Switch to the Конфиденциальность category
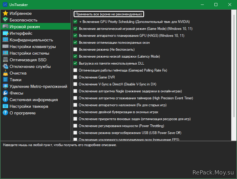The width and height of the screenshot is (237, 179). click(x=31, y=40)
